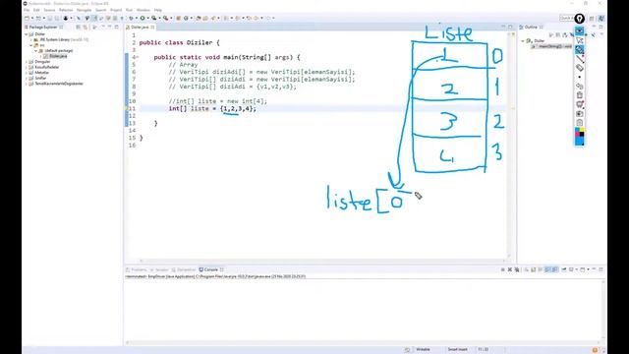Close the Diziler.java editor tab
This screenshot has height=354, width=629.
coord(152,27)
